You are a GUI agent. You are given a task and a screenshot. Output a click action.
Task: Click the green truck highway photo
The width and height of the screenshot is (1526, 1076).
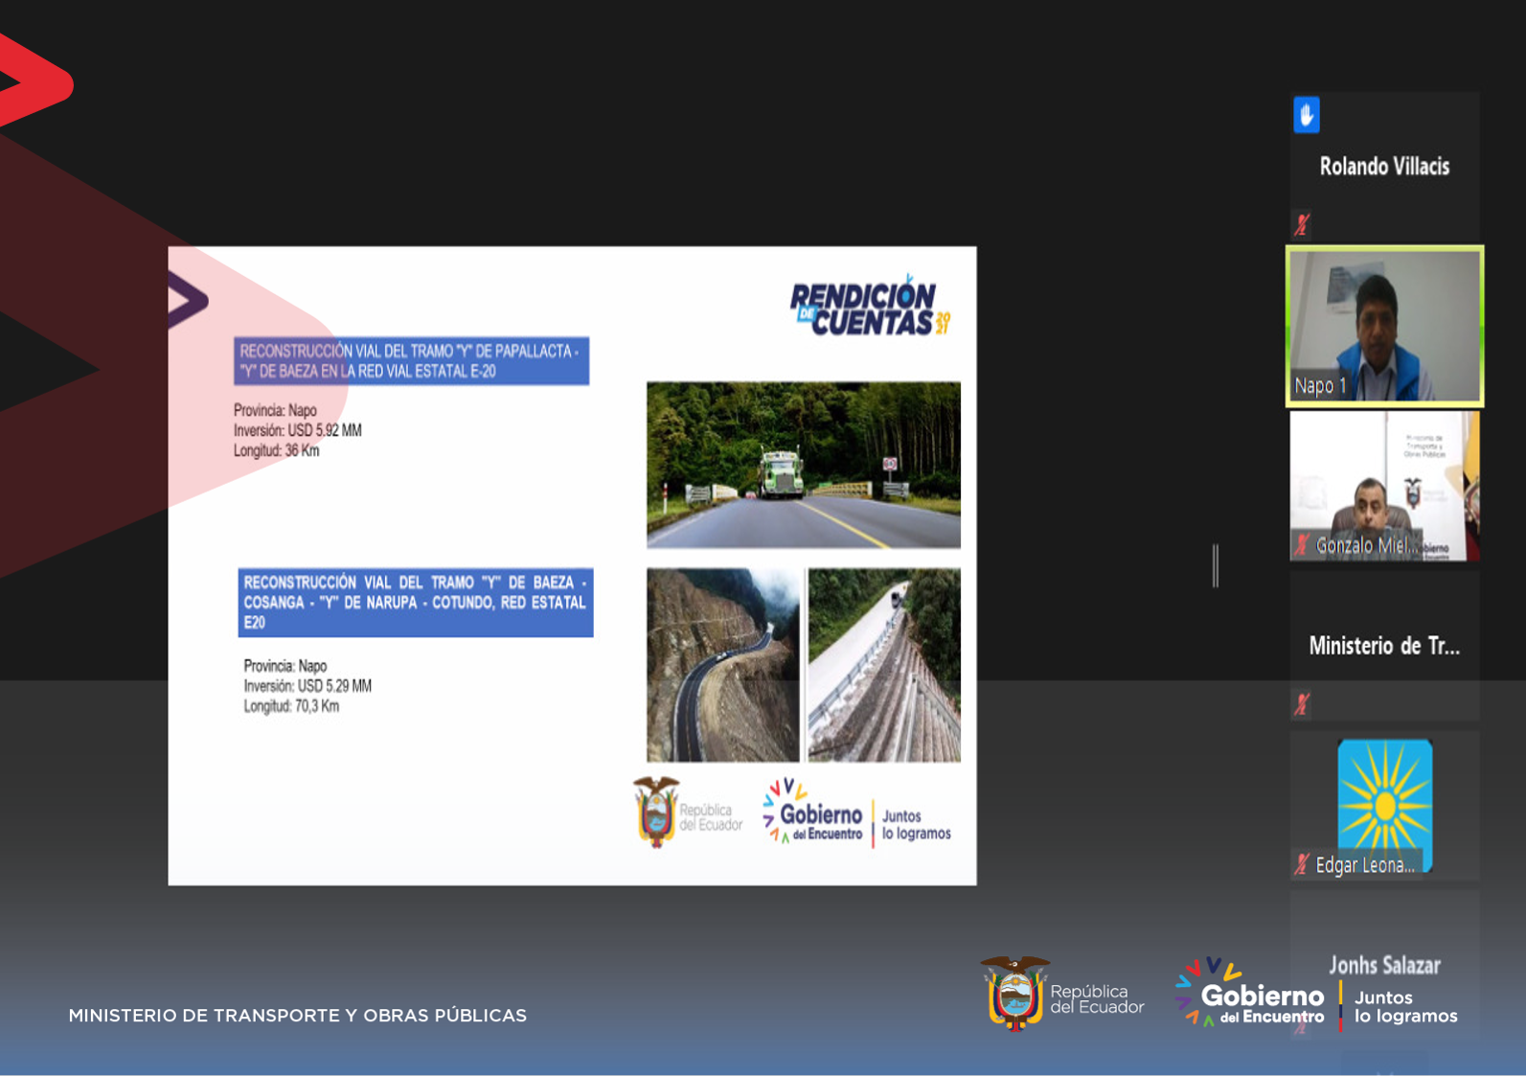point(803,465)
